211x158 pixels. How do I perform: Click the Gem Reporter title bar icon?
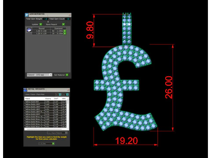coord(27,15)
